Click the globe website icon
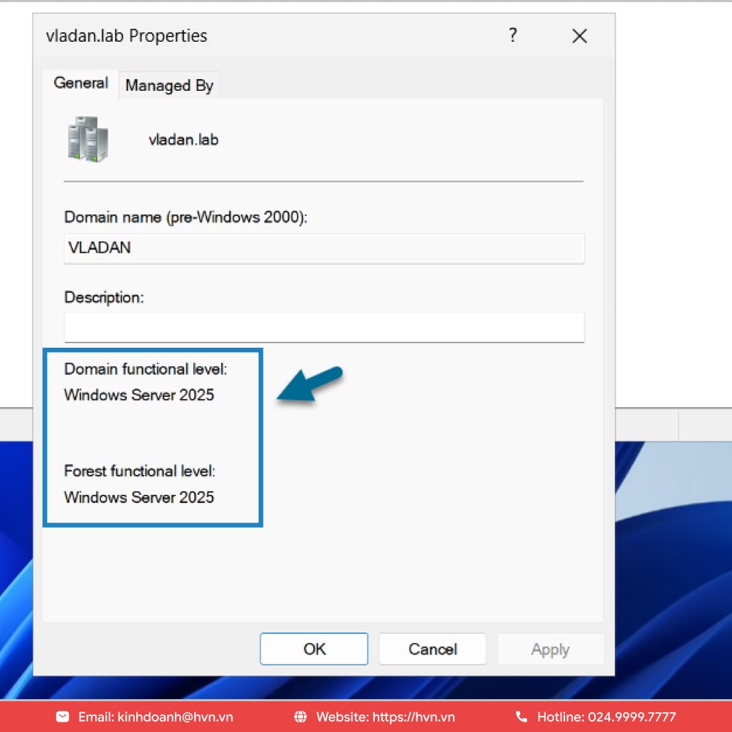Screen dimensions: 732x732 pyautogui.click(x=300, y=717)
